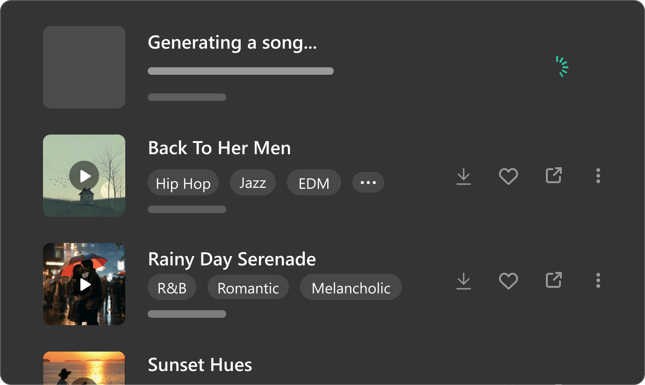645x385 pixels.
Task: Select the Hip Hop tag
Action: click(183, 183)
